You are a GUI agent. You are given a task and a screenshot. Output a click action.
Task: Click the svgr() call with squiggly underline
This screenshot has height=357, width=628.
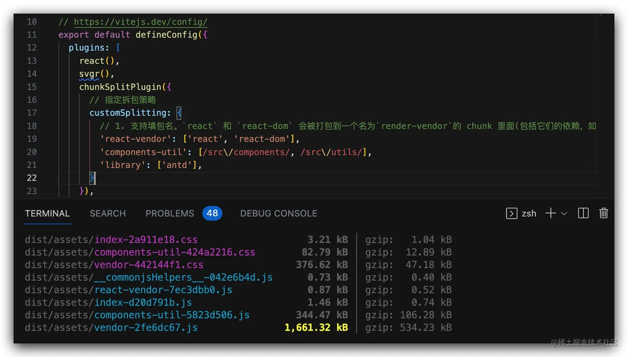tap(90, 73)
